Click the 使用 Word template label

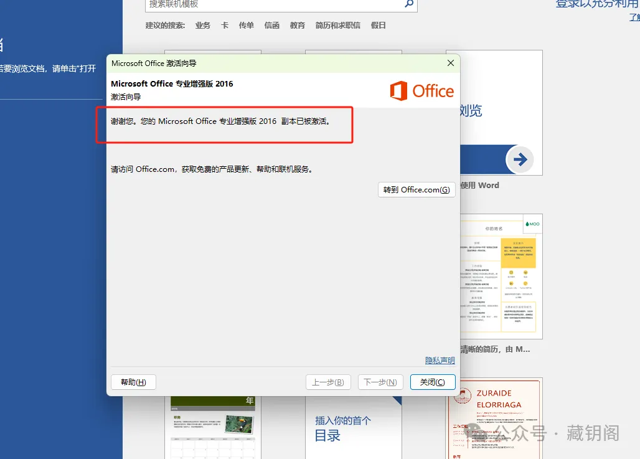(x=479, y=186)
